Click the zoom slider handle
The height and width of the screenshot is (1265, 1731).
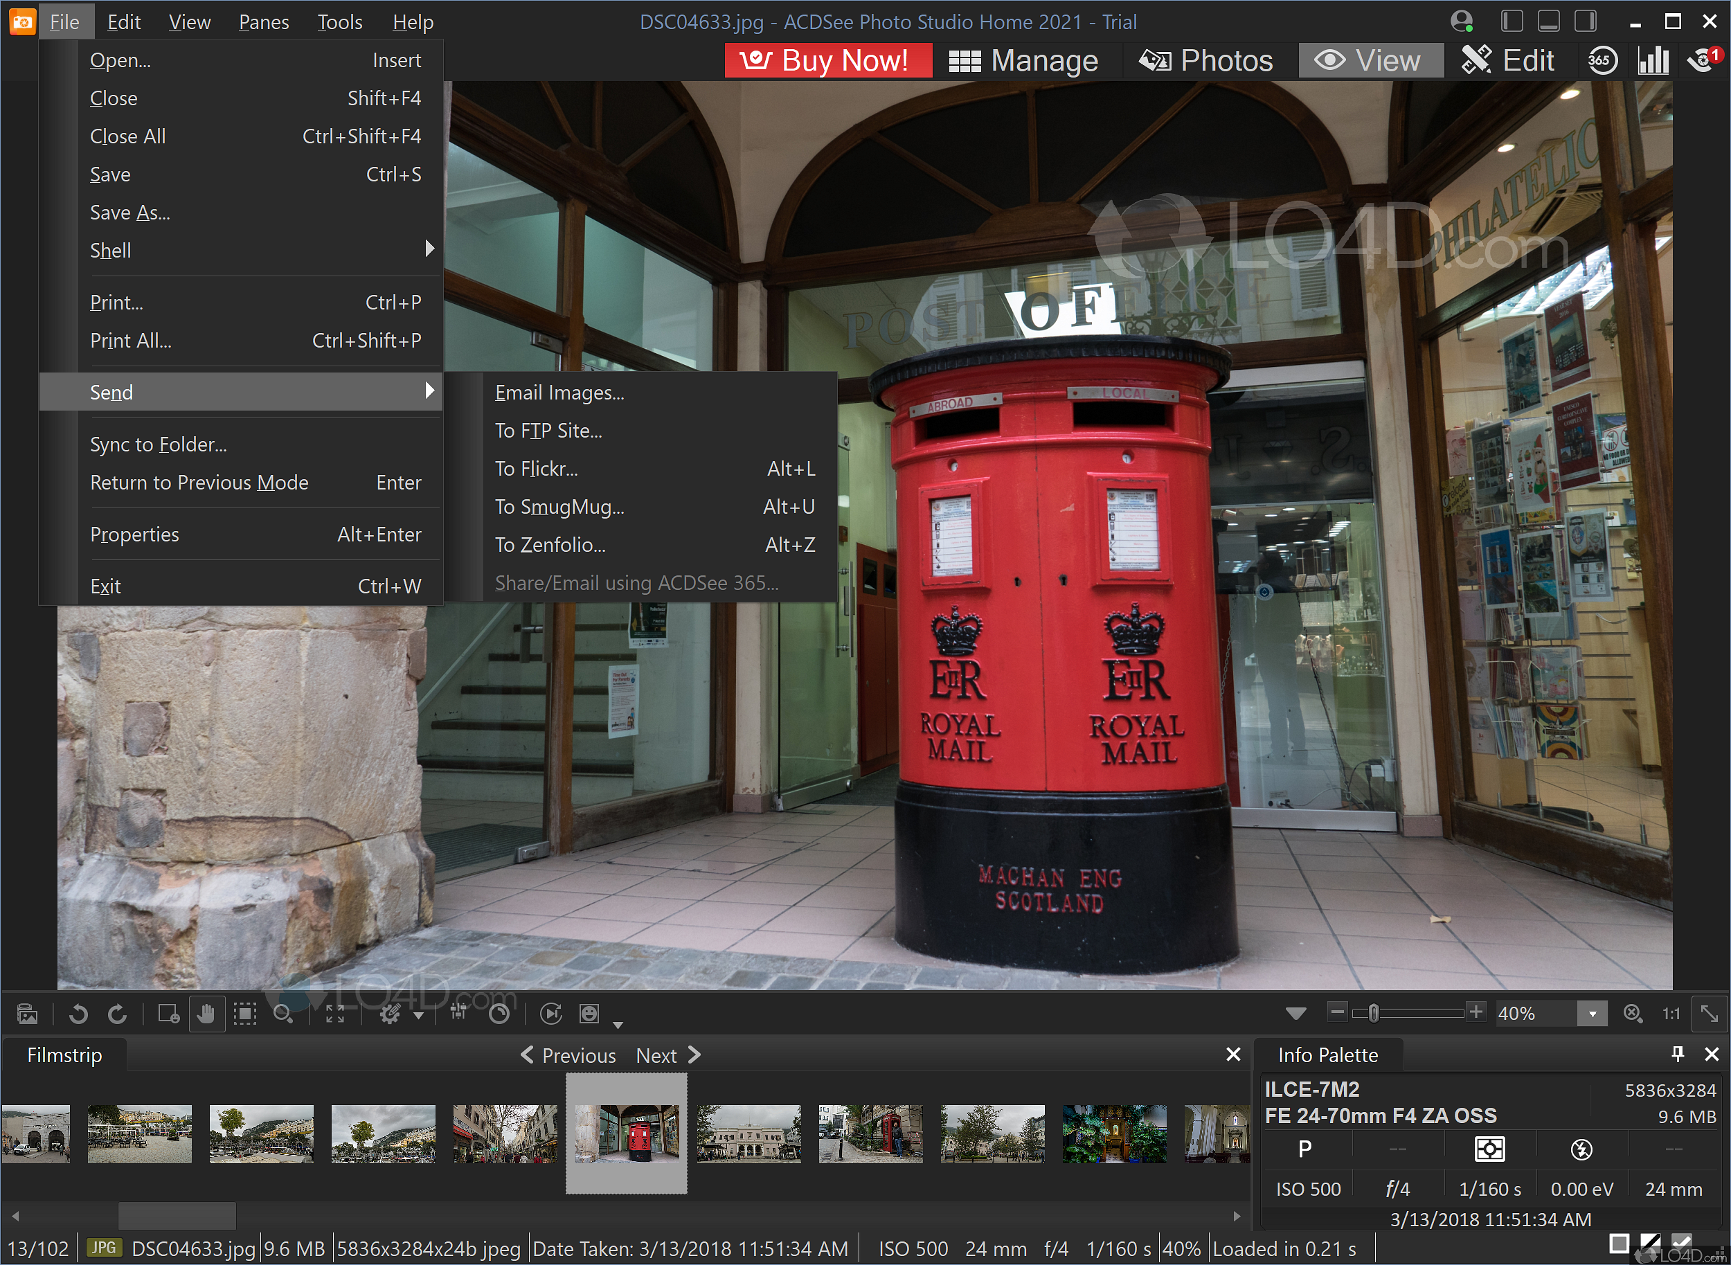click(1374, 1013)
